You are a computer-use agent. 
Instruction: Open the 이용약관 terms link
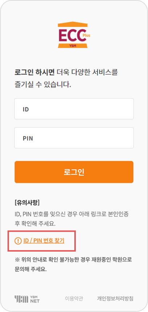(x=74, y=299)
